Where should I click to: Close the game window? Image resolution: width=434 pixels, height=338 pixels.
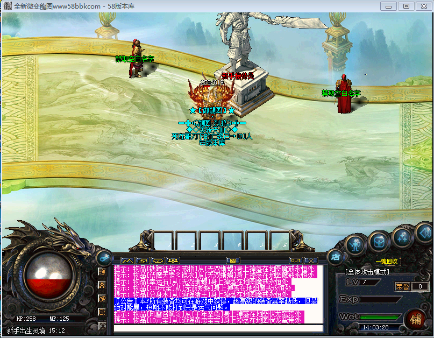coord(424,6)
